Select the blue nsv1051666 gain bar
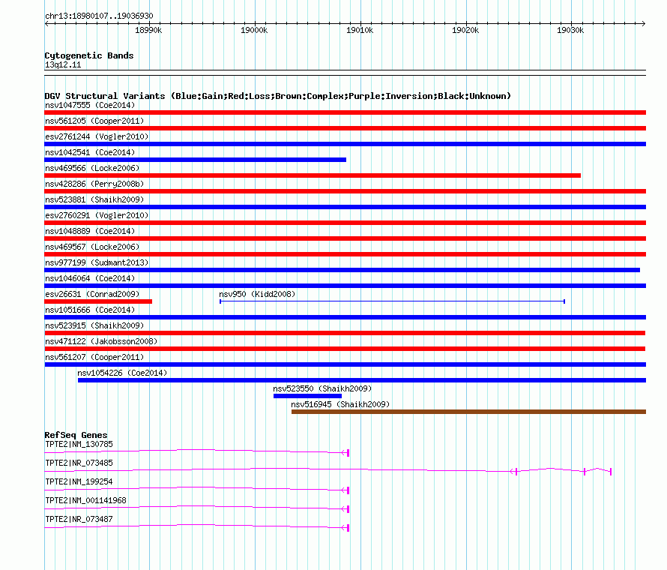The height and width of the screenshot is (570, 667). (345, 317)
